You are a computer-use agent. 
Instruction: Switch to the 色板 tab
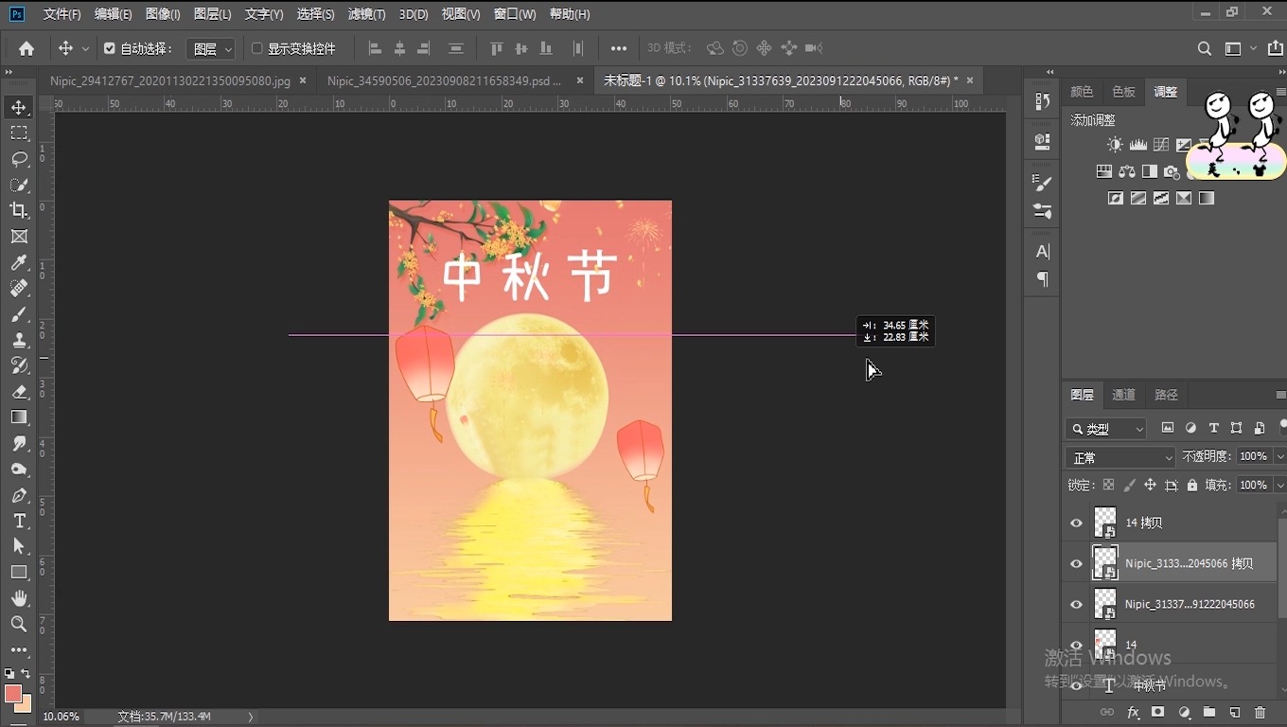pyautogui.click(x=1123, y=92)
